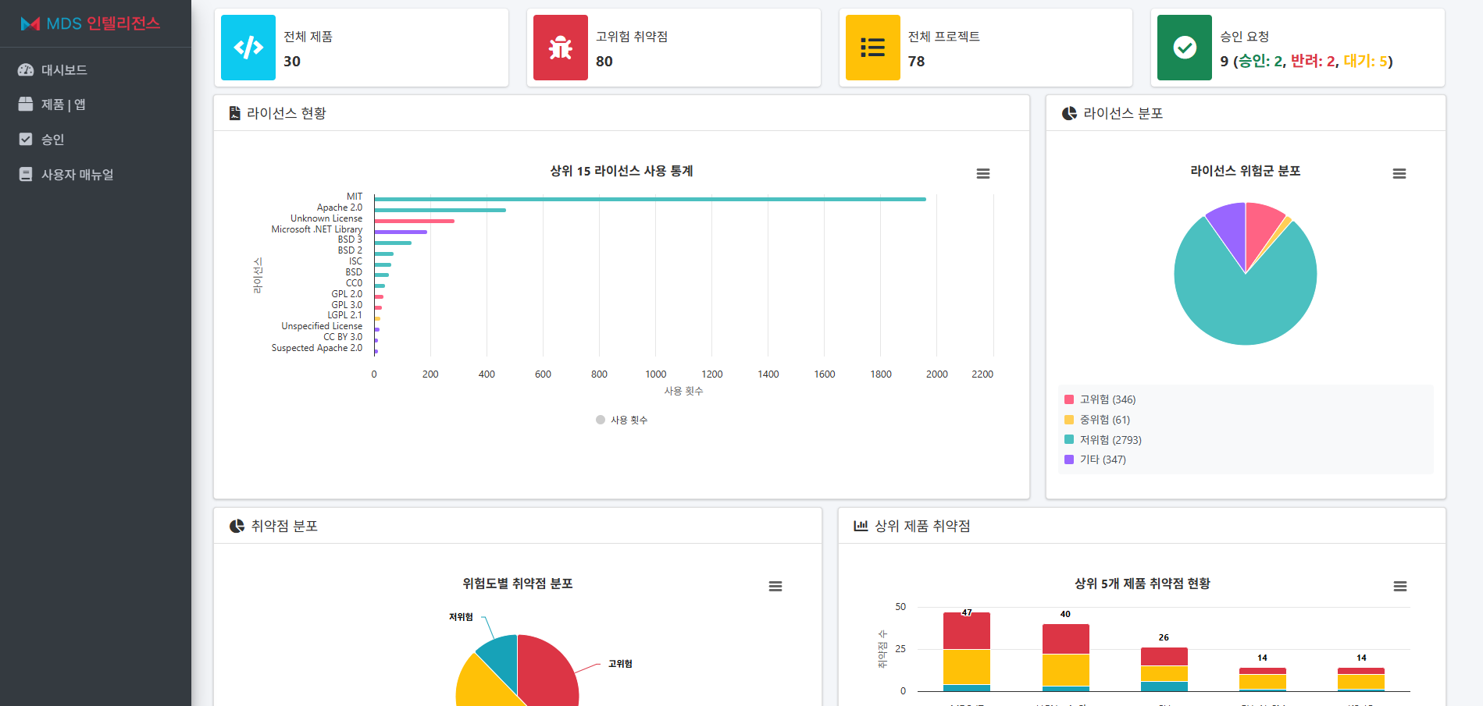Viewport: 1483px width, 706px height.
Task: Click the code icon on 전체 제품 card
Action: [x=248, y=48]
